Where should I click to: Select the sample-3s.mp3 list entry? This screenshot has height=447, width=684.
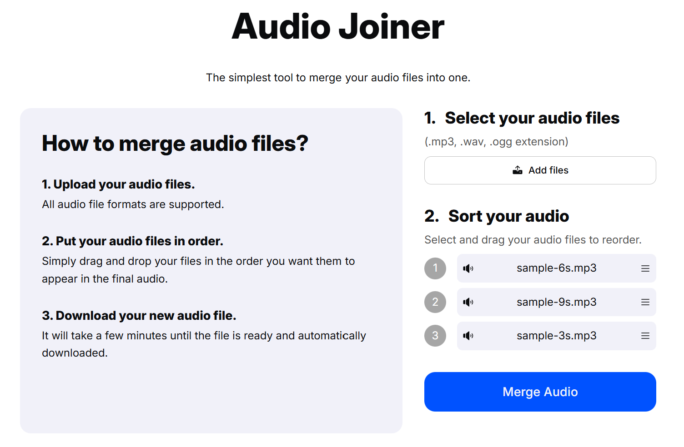click(x=556, y=336)
